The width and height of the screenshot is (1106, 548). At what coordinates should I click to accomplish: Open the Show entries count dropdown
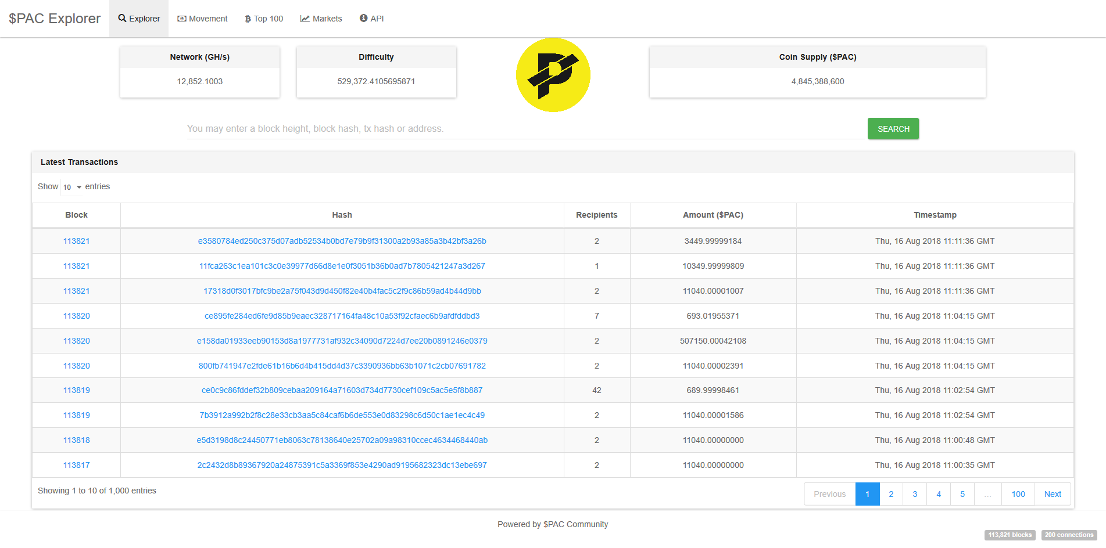click(72, 187)
